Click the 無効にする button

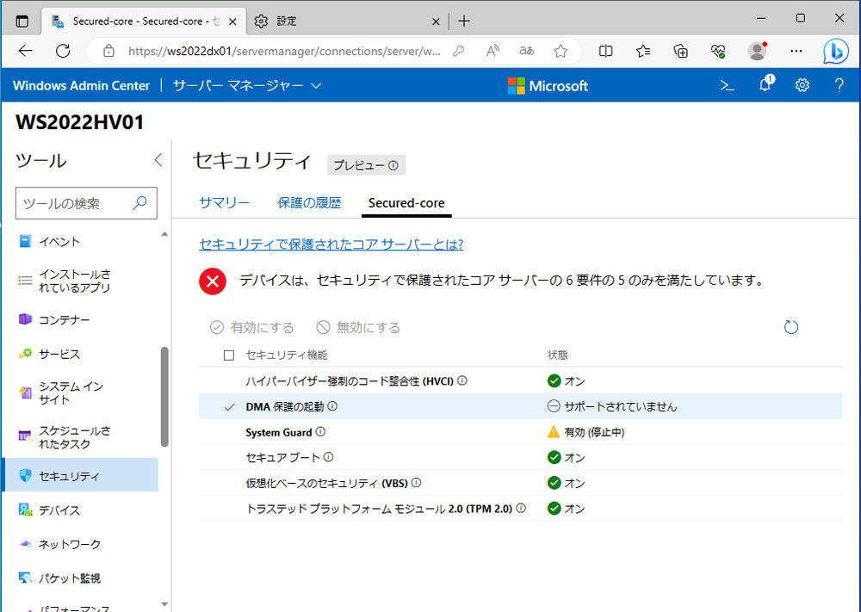358,328
